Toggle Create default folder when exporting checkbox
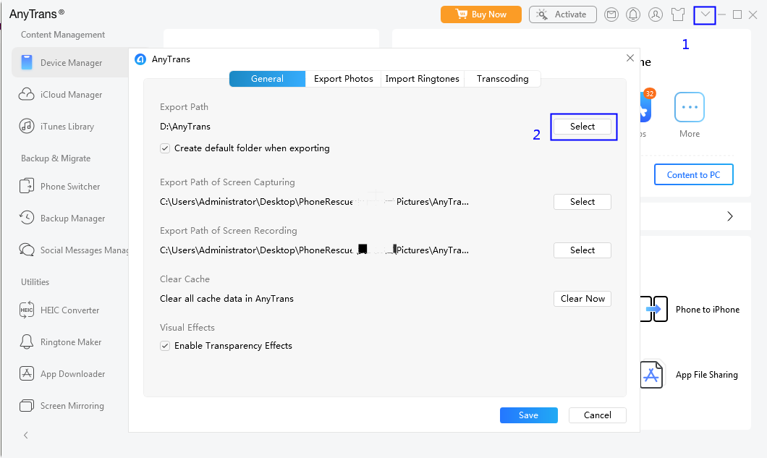The width and height of the screenshot is (767, 458). pos(165,148)
